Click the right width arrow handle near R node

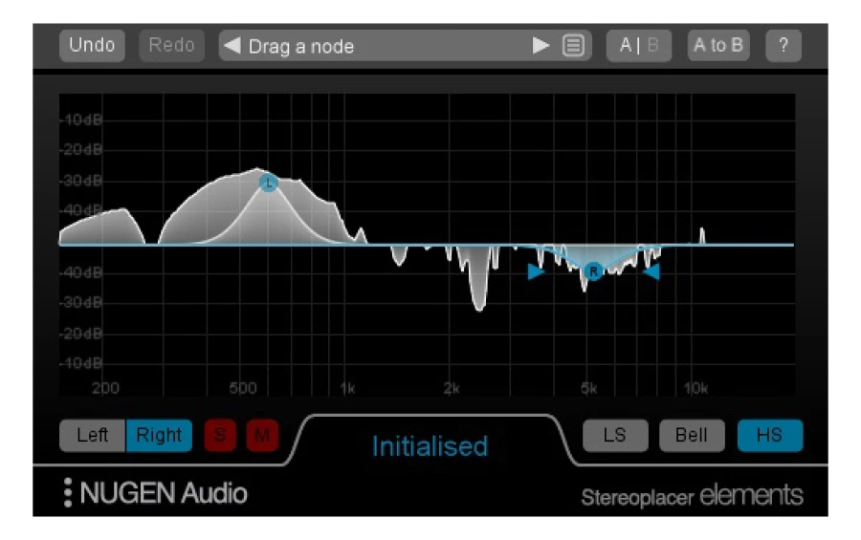(651, 271)
